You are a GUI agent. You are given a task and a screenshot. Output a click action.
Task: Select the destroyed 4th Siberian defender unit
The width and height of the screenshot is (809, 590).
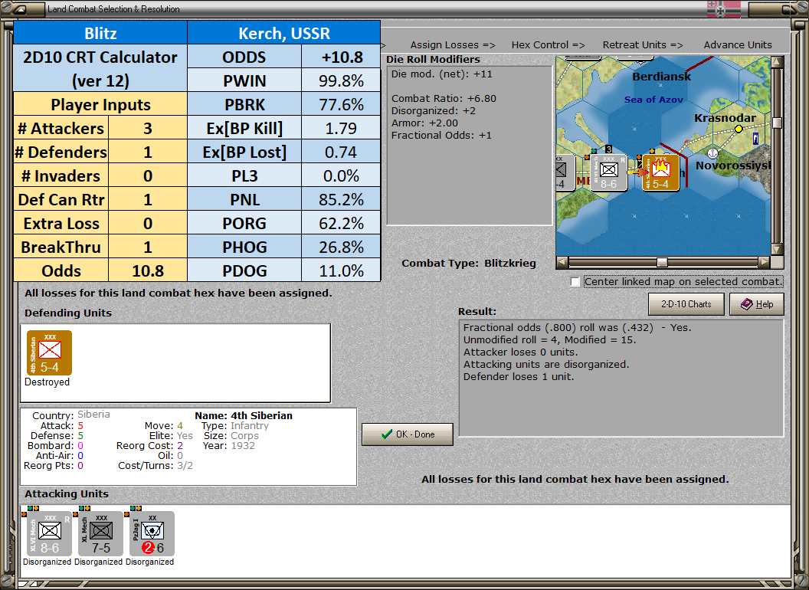coord(50,353)
